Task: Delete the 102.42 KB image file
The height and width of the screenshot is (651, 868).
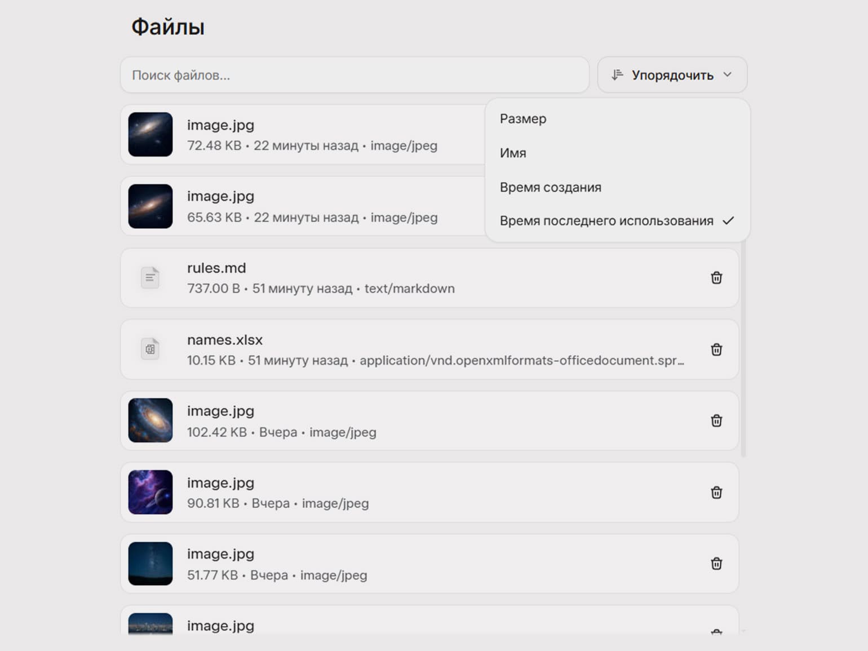Action: [716, 421]
